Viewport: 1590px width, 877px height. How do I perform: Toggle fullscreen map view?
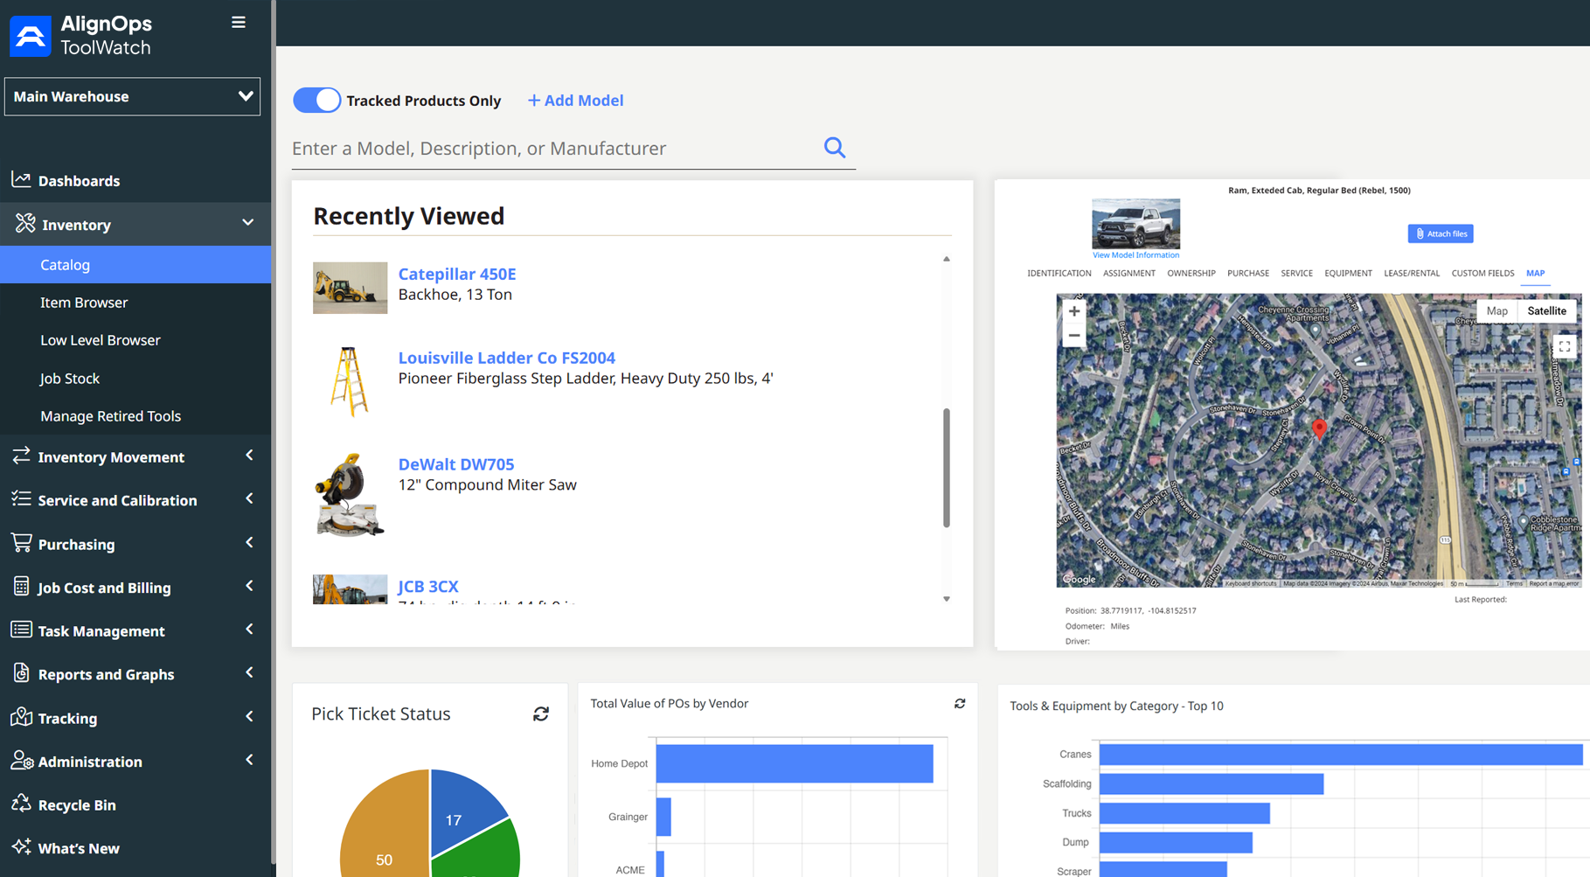pyautogui.click(x=1565, y=346)
